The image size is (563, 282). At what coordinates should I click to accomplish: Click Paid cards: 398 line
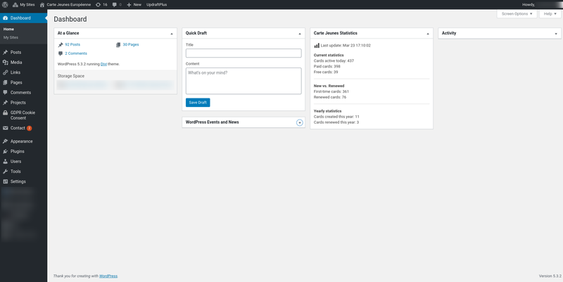[x=327, y=66]
